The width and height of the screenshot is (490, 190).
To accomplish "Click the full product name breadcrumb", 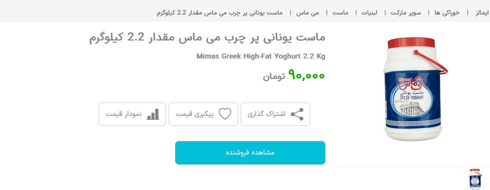I will [220, 13].
